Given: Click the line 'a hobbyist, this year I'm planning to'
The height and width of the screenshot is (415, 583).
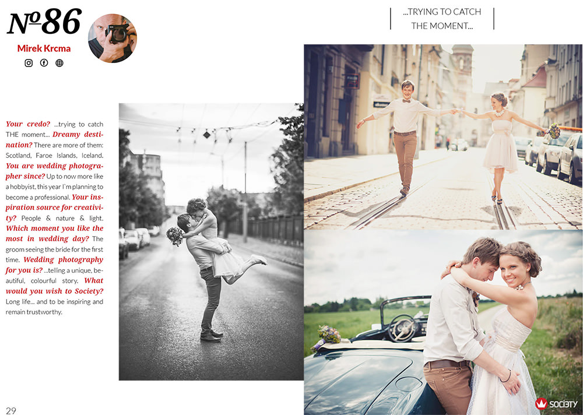Looking at the screenshot, I should [54, 187].
